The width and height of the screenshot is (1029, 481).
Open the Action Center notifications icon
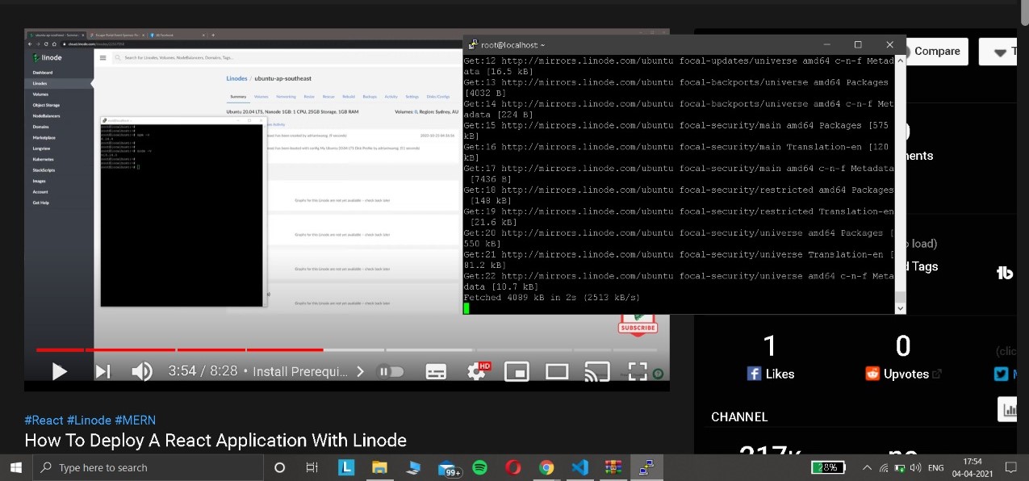[x=1010, y=467]
